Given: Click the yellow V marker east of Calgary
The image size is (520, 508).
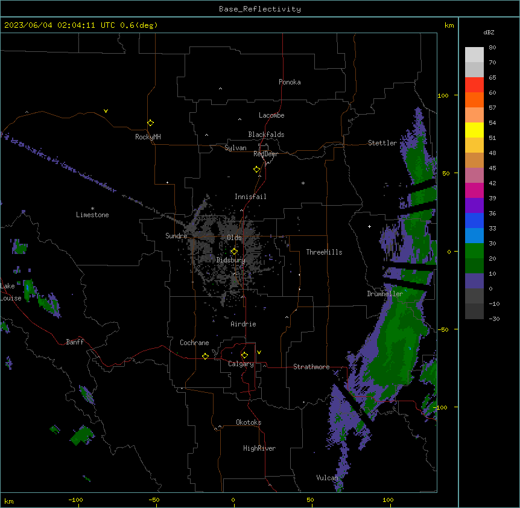Looking at the screenshot, I should pos(259,352).
